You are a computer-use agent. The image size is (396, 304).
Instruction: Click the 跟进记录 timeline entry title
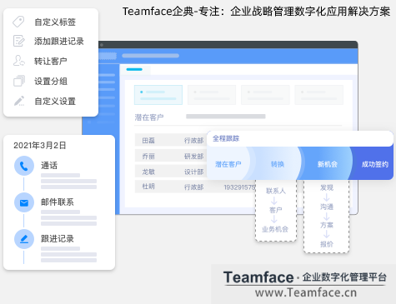tap(58, 239)
